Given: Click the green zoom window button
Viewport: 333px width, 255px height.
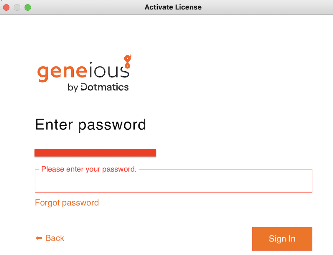Looking at the screenshot, I should coord(28,7).
